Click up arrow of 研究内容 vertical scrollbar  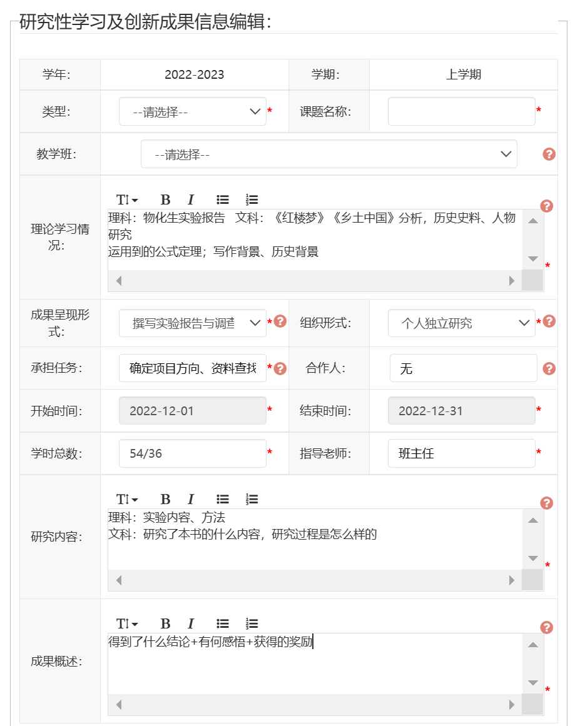[x=533, y=520]
